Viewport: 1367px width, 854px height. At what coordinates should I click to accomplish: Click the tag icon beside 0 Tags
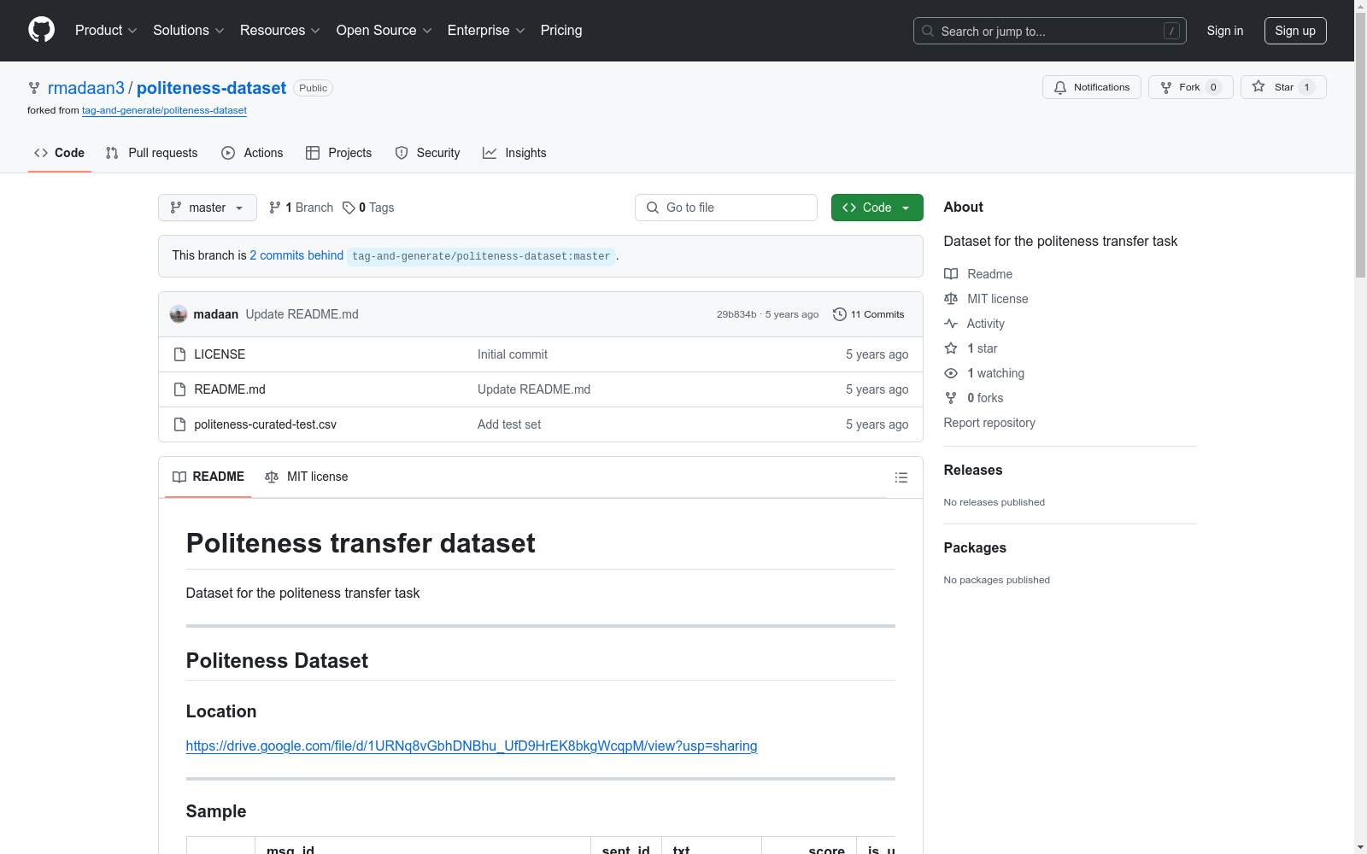click(349, 208)
